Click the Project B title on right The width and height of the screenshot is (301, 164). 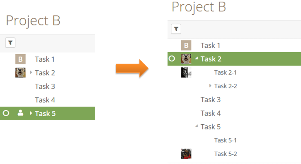point(199,7)
